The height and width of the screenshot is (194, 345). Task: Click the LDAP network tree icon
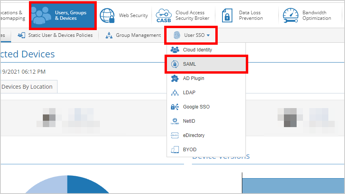coord(175,93)
